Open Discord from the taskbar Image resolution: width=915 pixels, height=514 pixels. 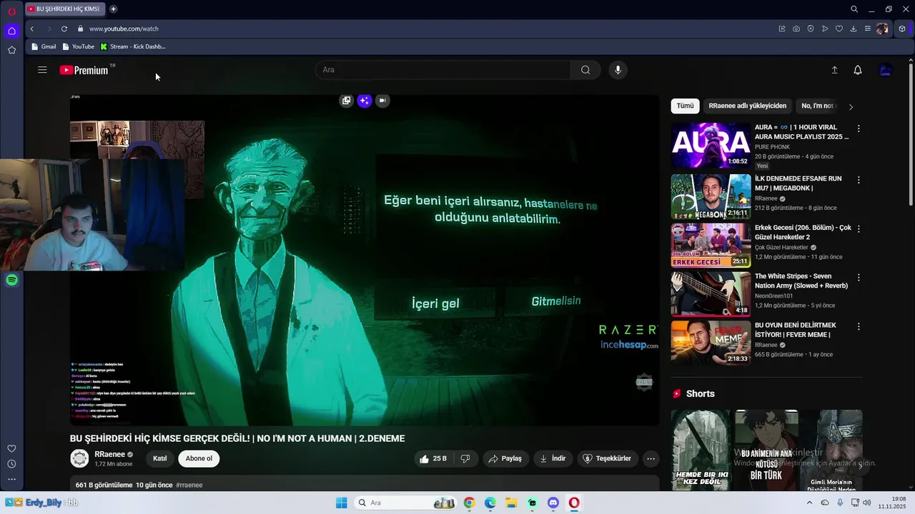553,503
